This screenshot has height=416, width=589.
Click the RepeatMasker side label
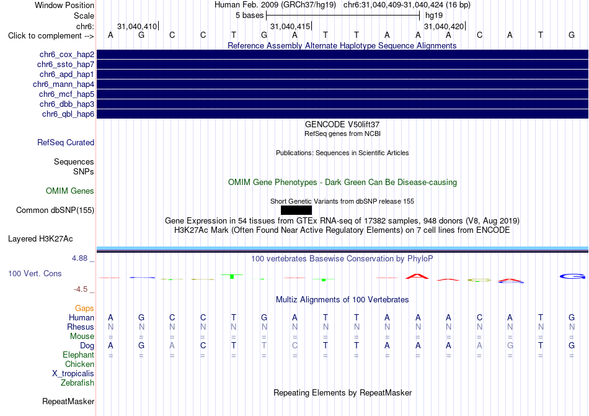click(x=68, y=402)
